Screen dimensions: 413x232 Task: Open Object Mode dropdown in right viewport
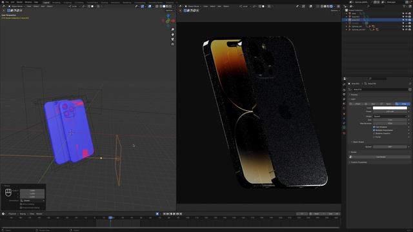point(193,6)
